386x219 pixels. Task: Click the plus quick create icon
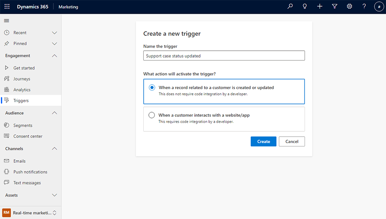(320, 7)
